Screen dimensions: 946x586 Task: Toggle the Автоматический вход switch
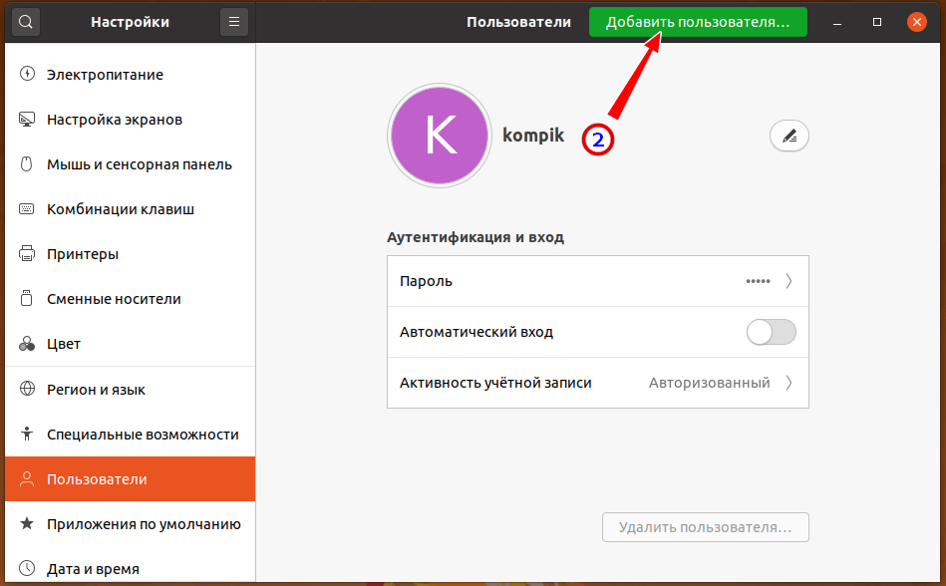tap(772, 332)
